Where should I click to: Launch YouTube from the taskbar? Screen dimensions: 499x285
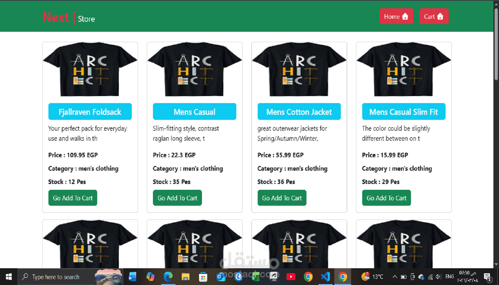(291, 276)
